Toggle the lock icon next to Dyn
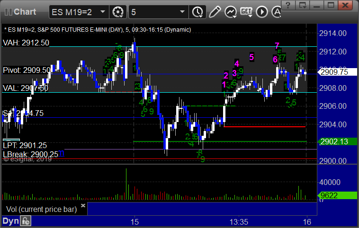The image size is (359, 228). click(x=26, y=221)
